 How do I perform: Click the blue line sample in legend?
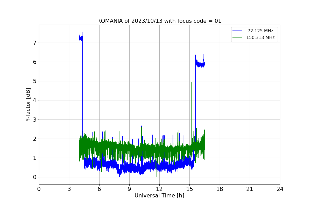237,31
